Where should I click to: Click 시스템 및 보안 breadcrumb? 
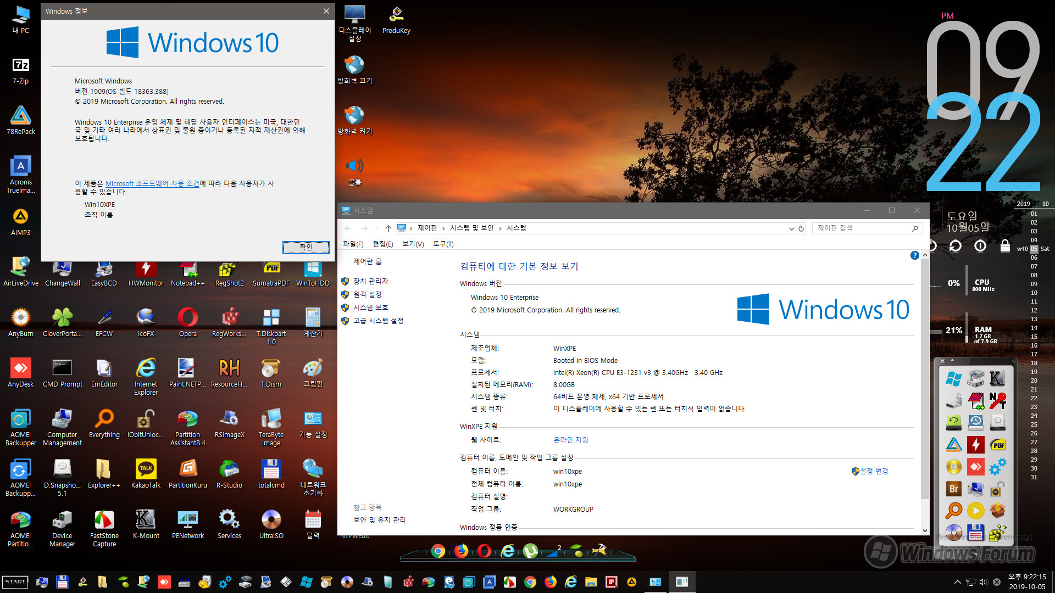click(x=471, y=228)
